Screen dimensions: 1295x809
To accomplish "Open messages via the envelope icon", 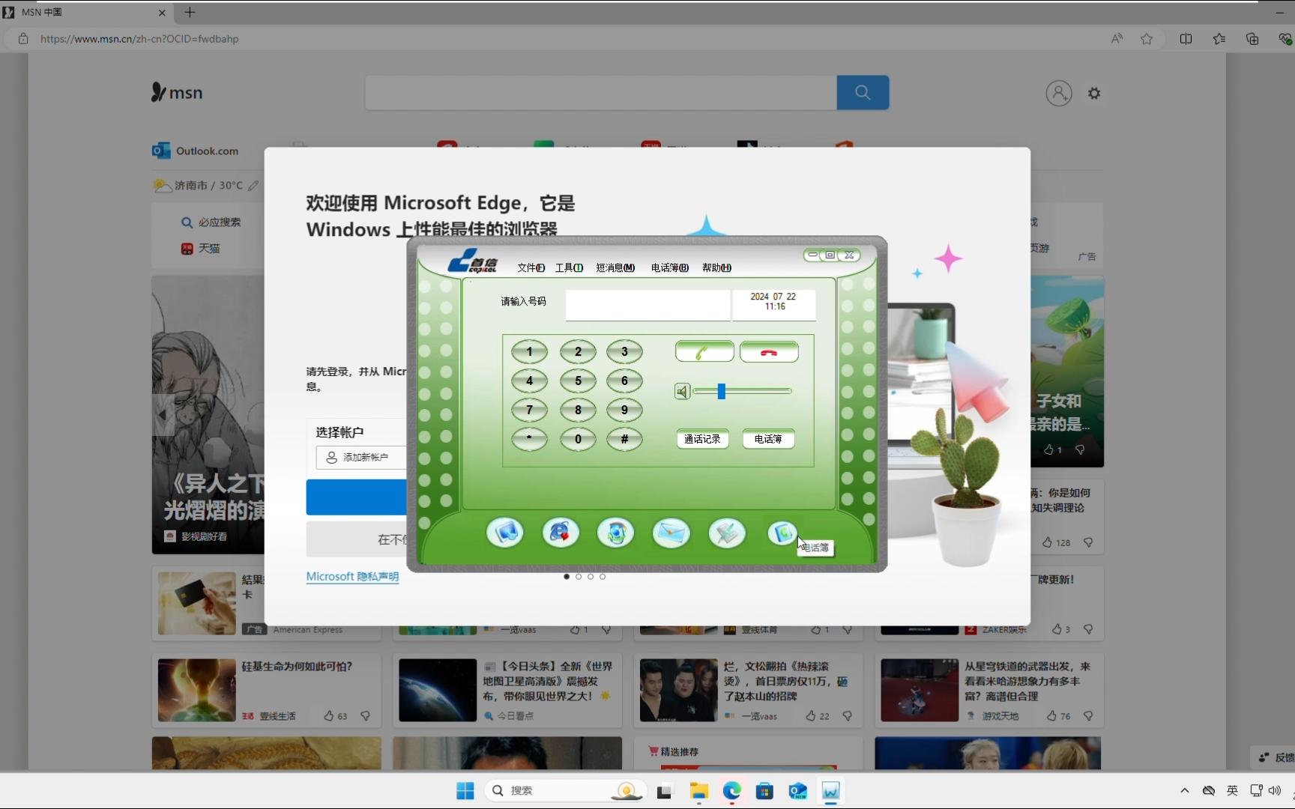I will (671, 533).
